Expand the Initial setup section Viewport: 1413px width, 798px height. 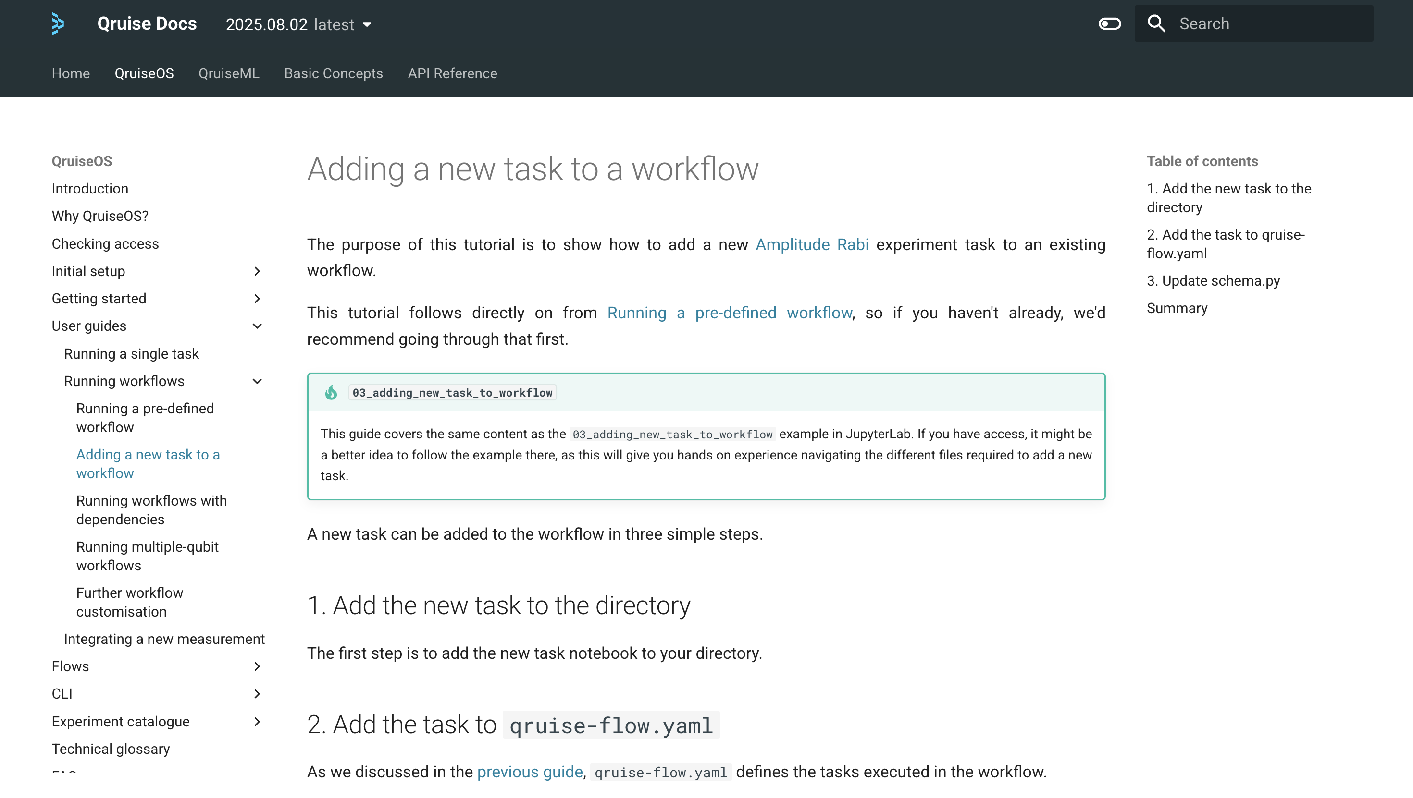point(257,271)
